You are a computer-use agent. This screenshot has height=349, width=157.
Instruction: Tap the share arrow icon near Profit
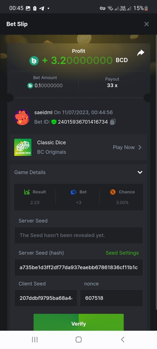point(141,53)
